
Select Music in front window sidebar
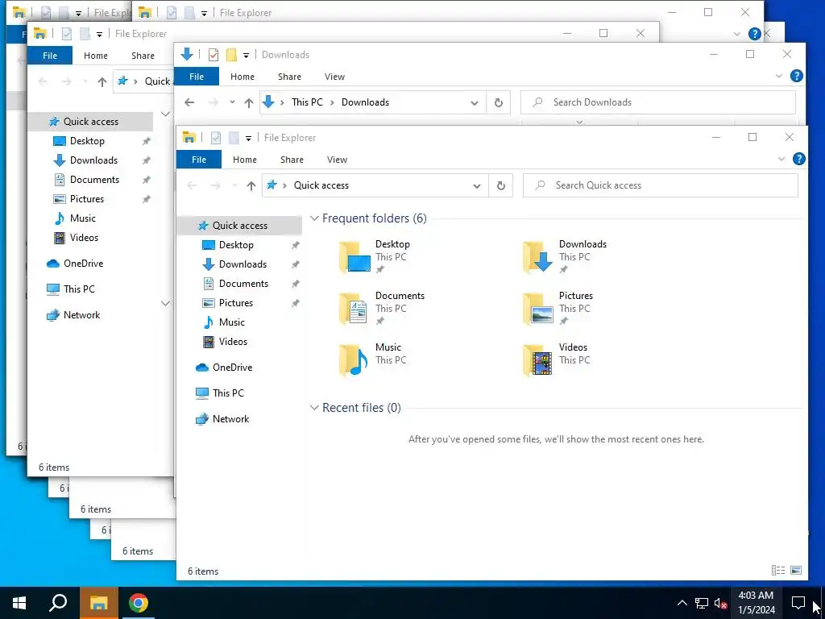tap(231, 322)
